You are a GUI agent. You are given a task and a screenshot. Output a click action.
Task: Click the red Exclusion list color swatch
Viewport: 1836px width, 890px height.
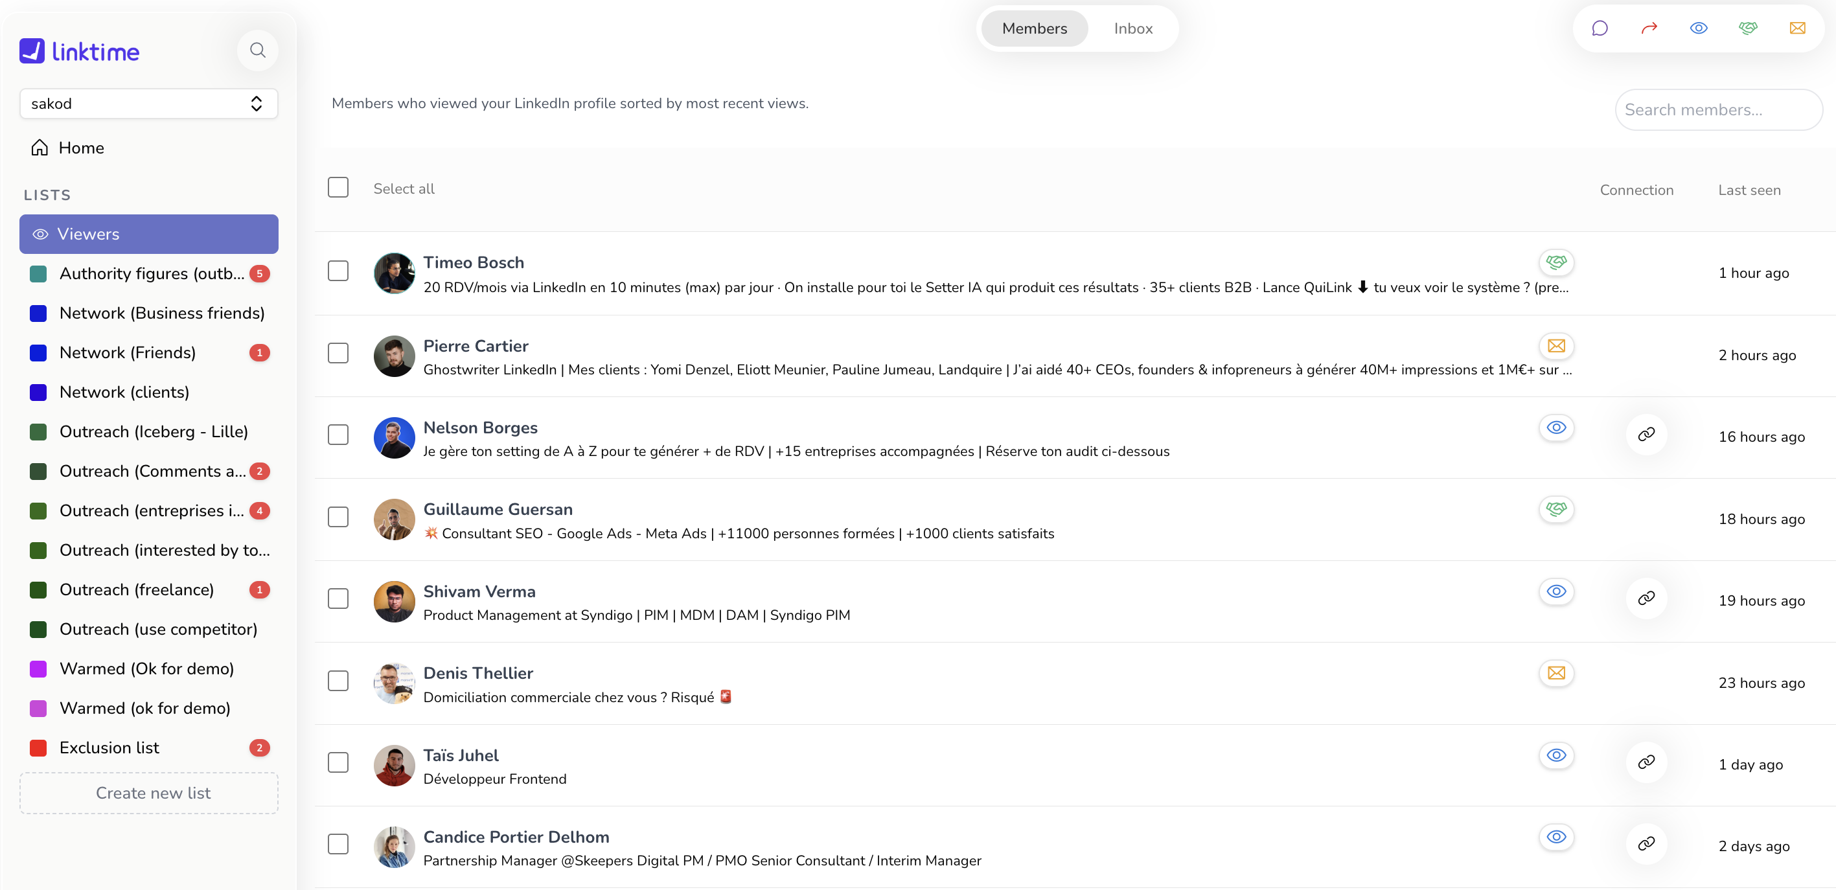[x=38, y=747]
